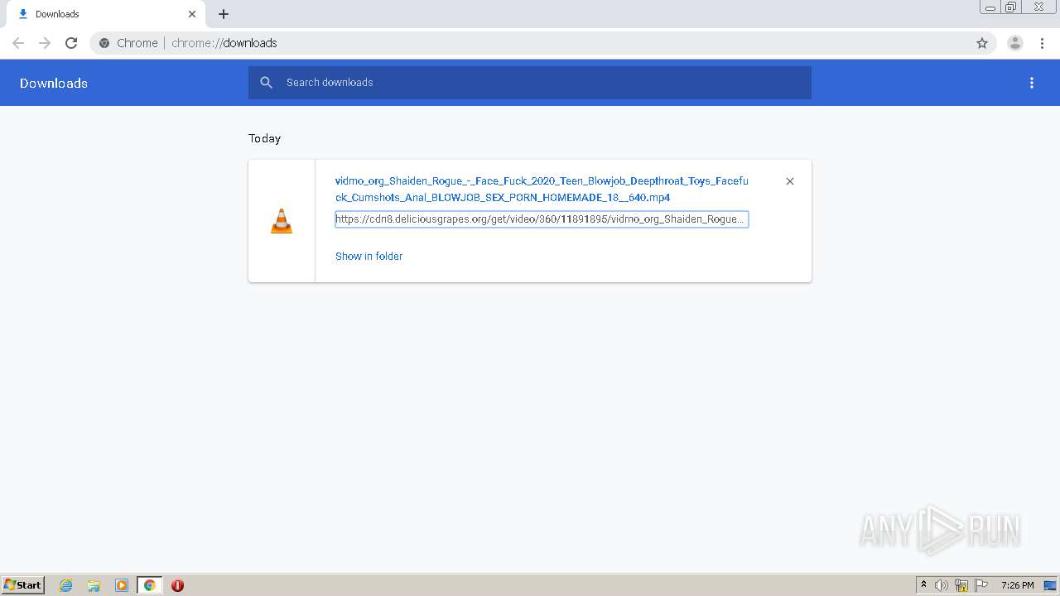Click Show in folder link
Screen dimensions: 1060x596
[x=369, y=257]
